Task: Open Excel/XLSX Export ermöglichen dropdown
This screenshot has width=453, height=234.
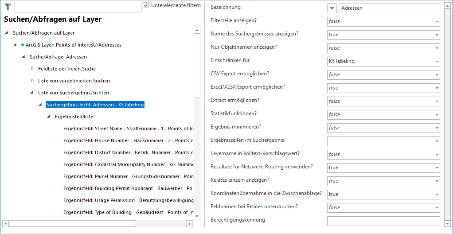Action: pos(437,88)
